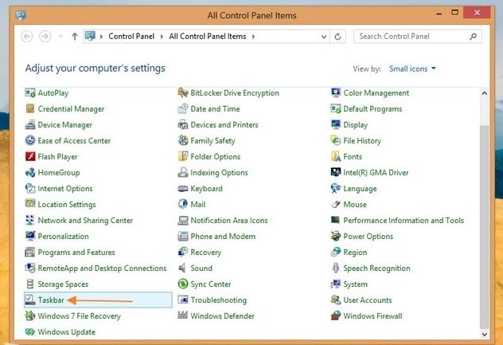This screenshot has height=345, width=503.
Task: Open the Date and Time icon
Action: pyautogui.click(x=183, y=109)
